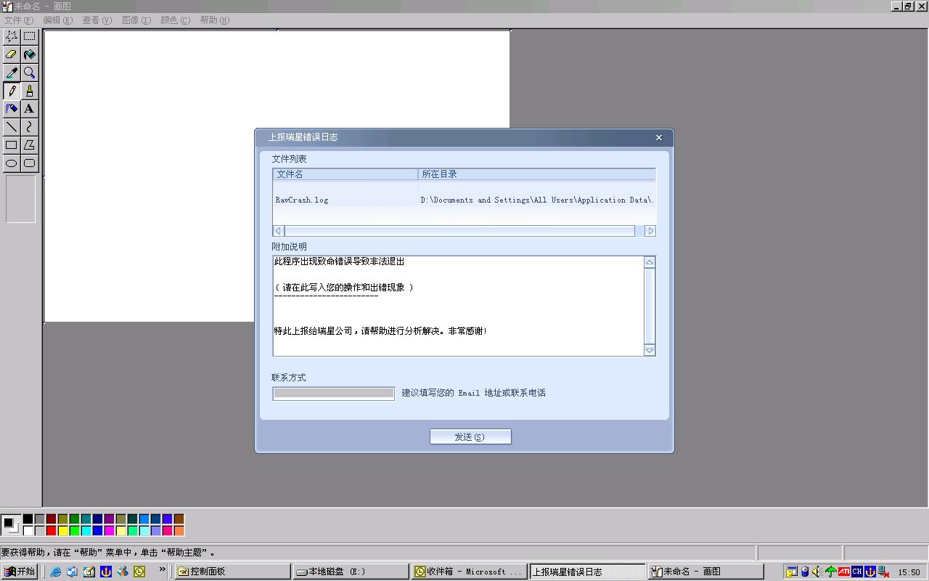Select the Airbrush spray tool
Image resolution: width=929 pixels, height=581 pixels.
point(12,108)
